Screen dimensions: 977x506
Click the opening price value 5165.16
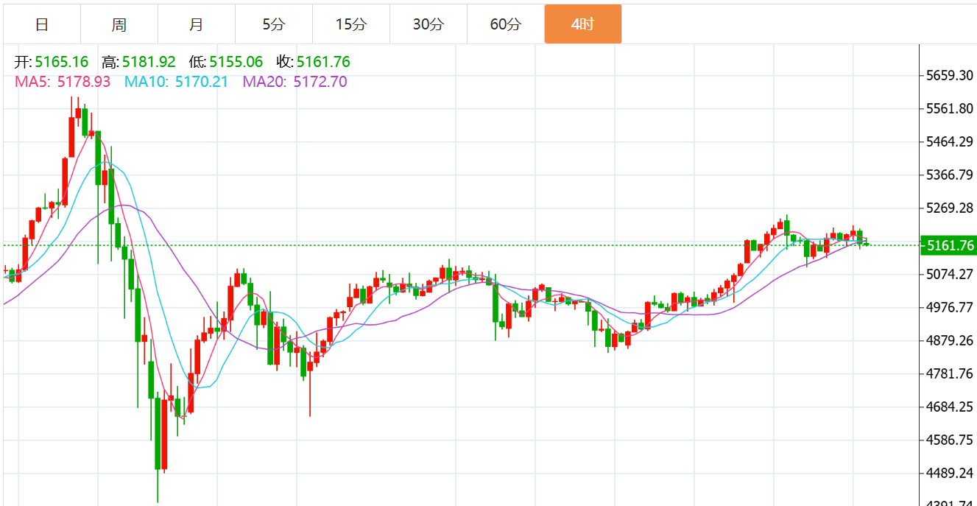61,63
